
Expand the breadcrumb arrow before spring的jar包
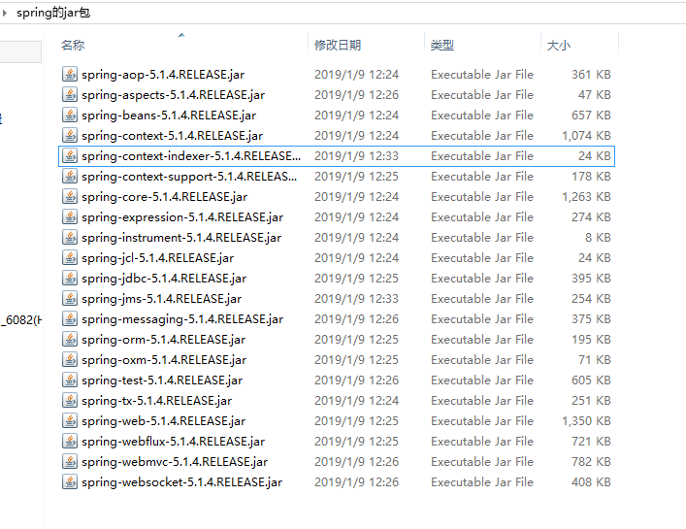5,13
